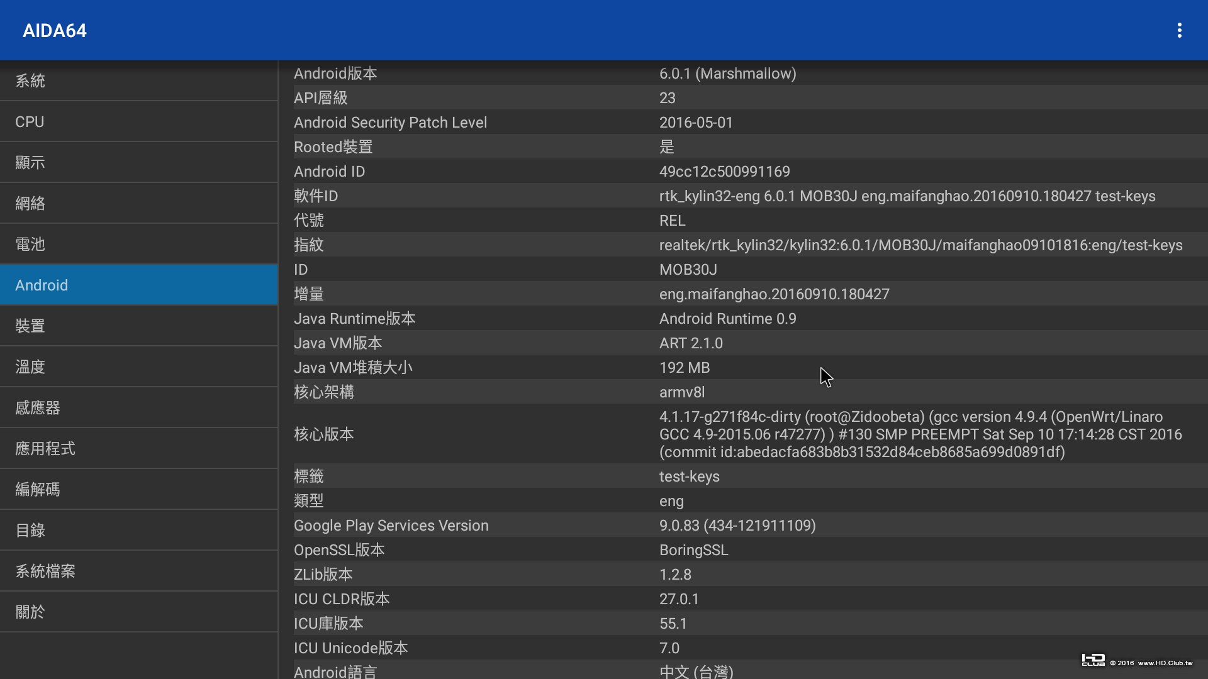Image resolution: width=1208 pixels, height=679 pixels.
Task: Select 應用程式 in the sidebar
Action: [x=138, y=448]
